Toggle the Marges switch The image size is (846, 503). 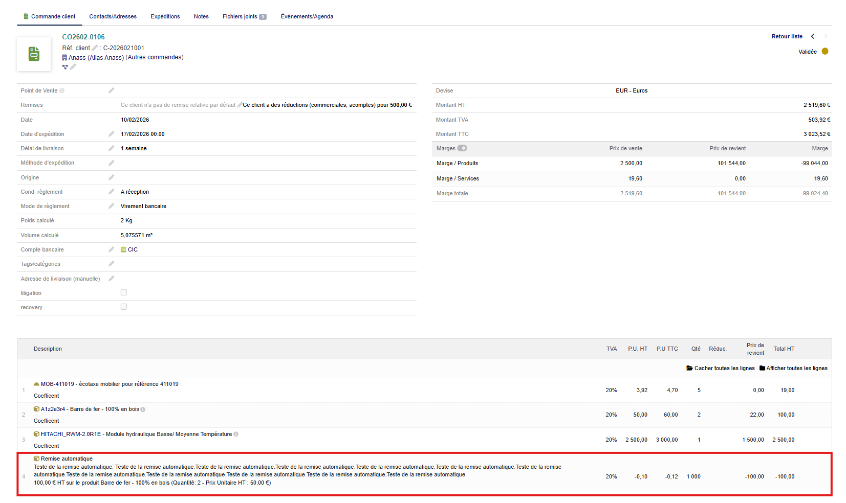(x=462, y=148)
